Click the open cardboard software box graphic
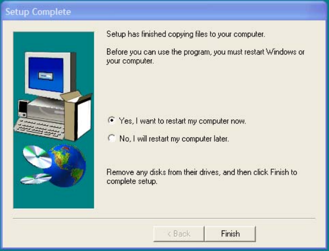 click(x=77, y=116)
